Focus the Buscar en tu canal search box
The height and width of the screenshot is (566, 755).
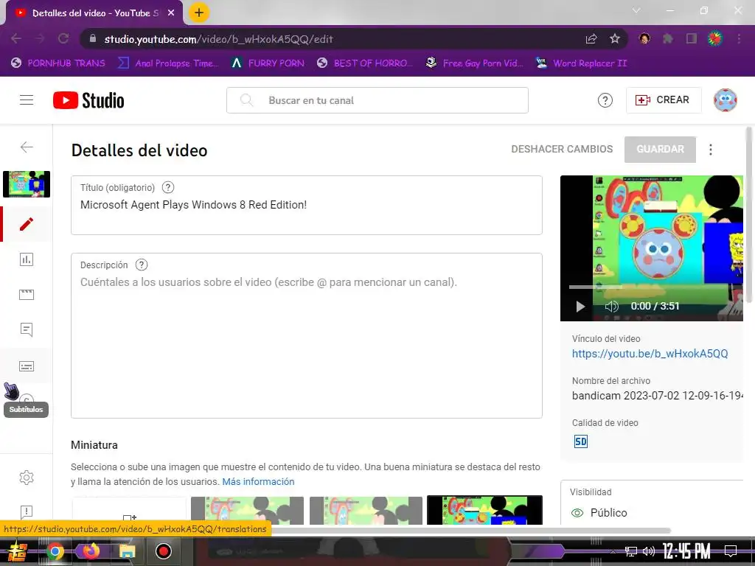click(x=377, y=100)
